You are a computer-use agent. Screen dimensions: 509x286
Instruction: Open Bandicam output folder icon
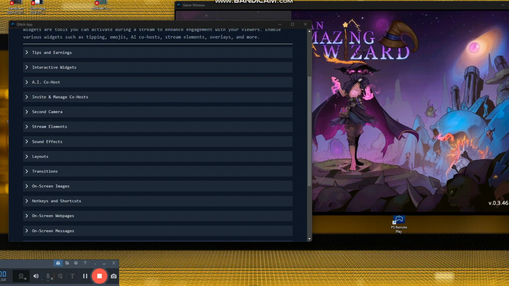click(67, 263)
